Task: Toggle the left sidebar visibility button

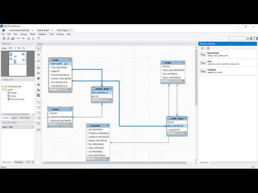Action: pos(252,39)
